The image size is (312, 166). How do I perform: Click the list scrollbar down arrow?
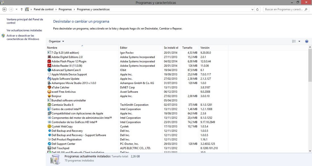[x=310, y=151]
